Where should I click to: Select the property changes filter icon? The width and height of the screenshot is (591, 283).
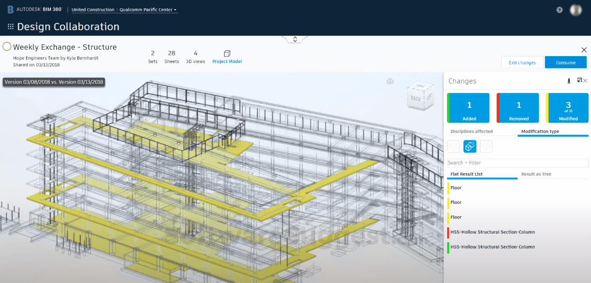click(486, 146)
